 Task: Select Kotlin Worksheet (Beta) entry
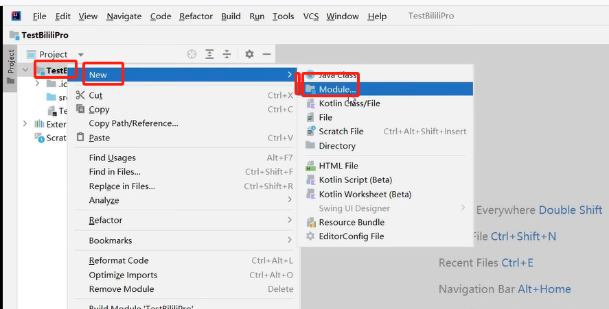(x=386, y=195)
